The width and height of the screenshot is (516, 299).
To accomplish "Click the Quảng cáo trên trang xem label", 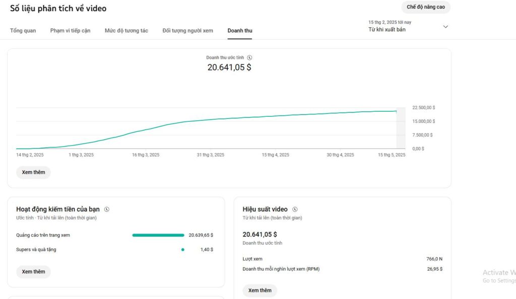I will pyautogui.click(x=43, y=235).
